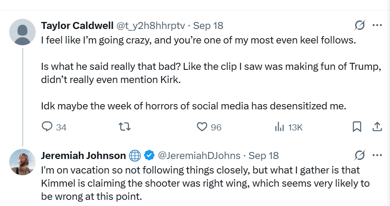Click Jeremiah Johnson's verified blue badge
Viewport: 390px width, 206px height.
(150, 155)
